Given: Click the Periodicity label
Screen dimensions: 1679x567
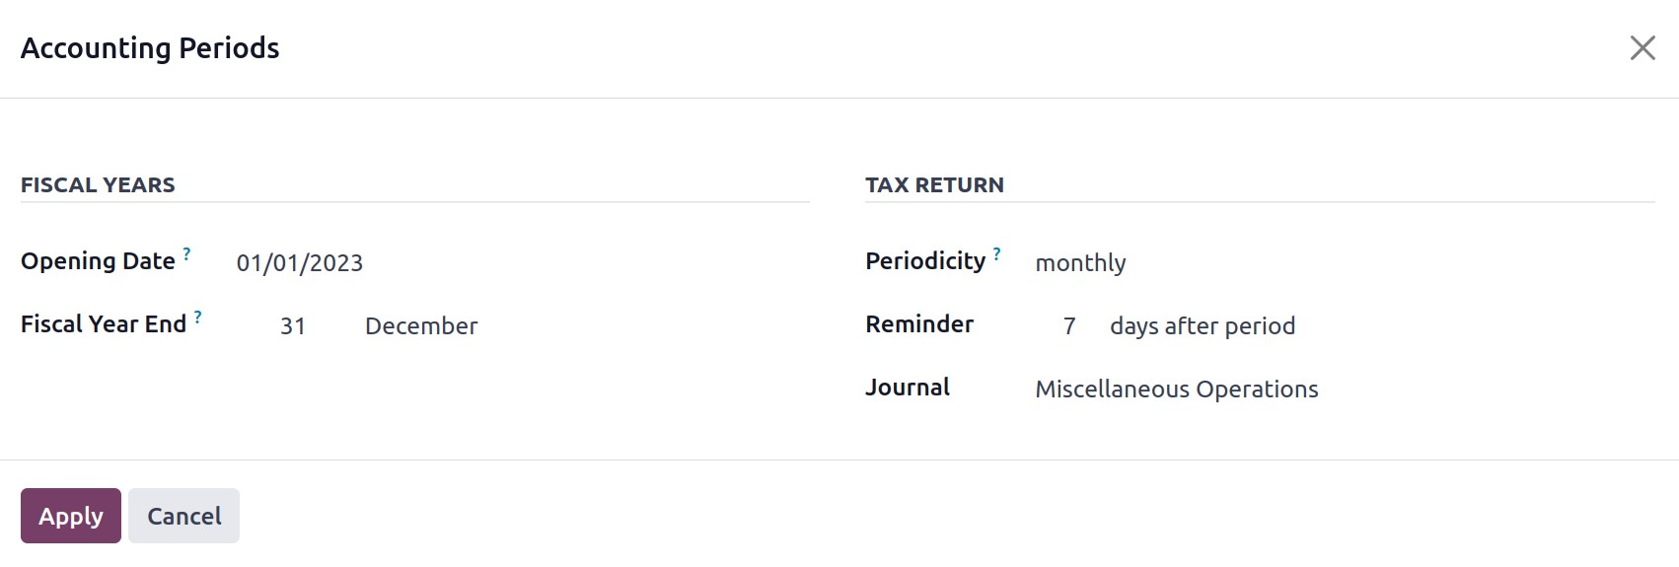Looking at the screenshot, I should [925, 261].
